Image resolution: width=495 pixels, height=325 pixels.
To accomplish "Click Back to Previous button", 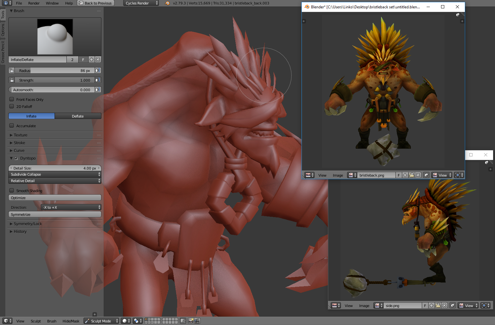I will [95, 3].
